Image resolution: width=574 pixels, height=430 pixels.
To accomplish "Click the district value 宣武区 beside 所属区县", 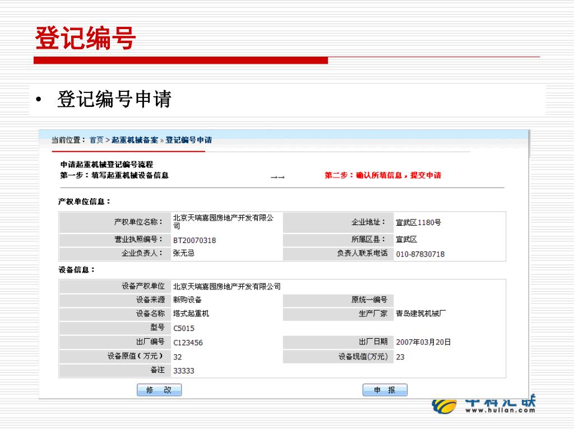I will (406, 240).
